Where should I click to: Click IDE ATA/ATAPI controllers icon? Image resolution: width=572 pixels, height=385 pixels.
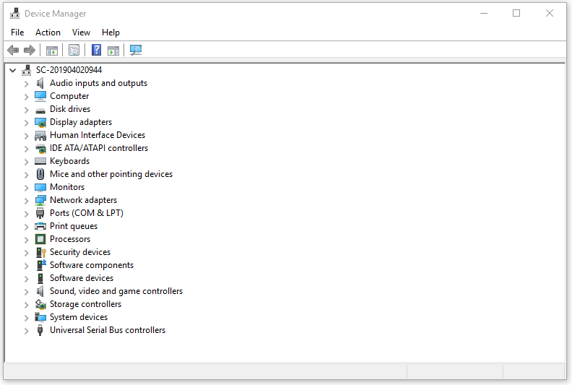coord(40,148)
